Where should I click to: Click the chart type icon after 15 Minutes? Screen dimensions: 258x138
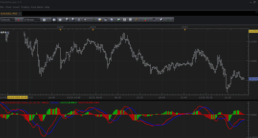pos(44,20)
